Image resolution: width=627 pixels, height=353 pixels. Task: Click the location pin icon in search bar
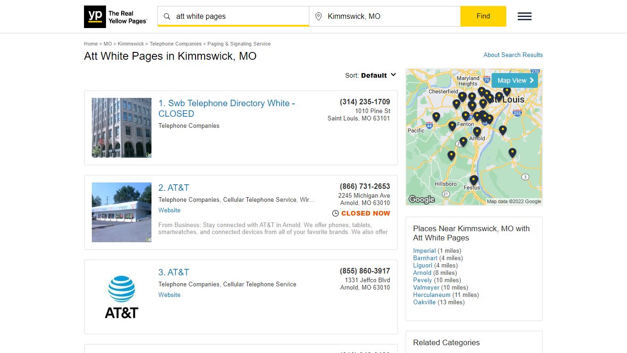pyautogui.click(x=319, y=17)
